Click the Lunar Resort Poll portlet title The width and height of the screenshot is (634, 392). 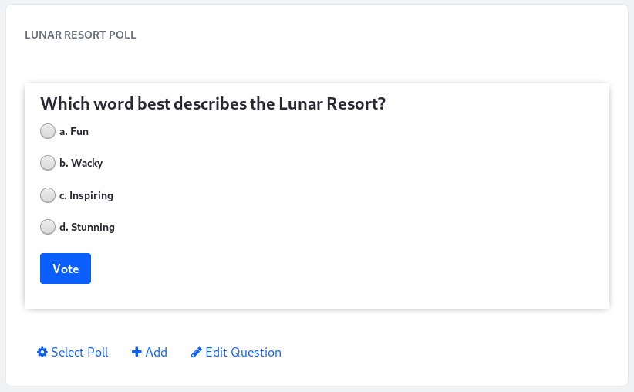pyautogui.click(x=80, y=35)
